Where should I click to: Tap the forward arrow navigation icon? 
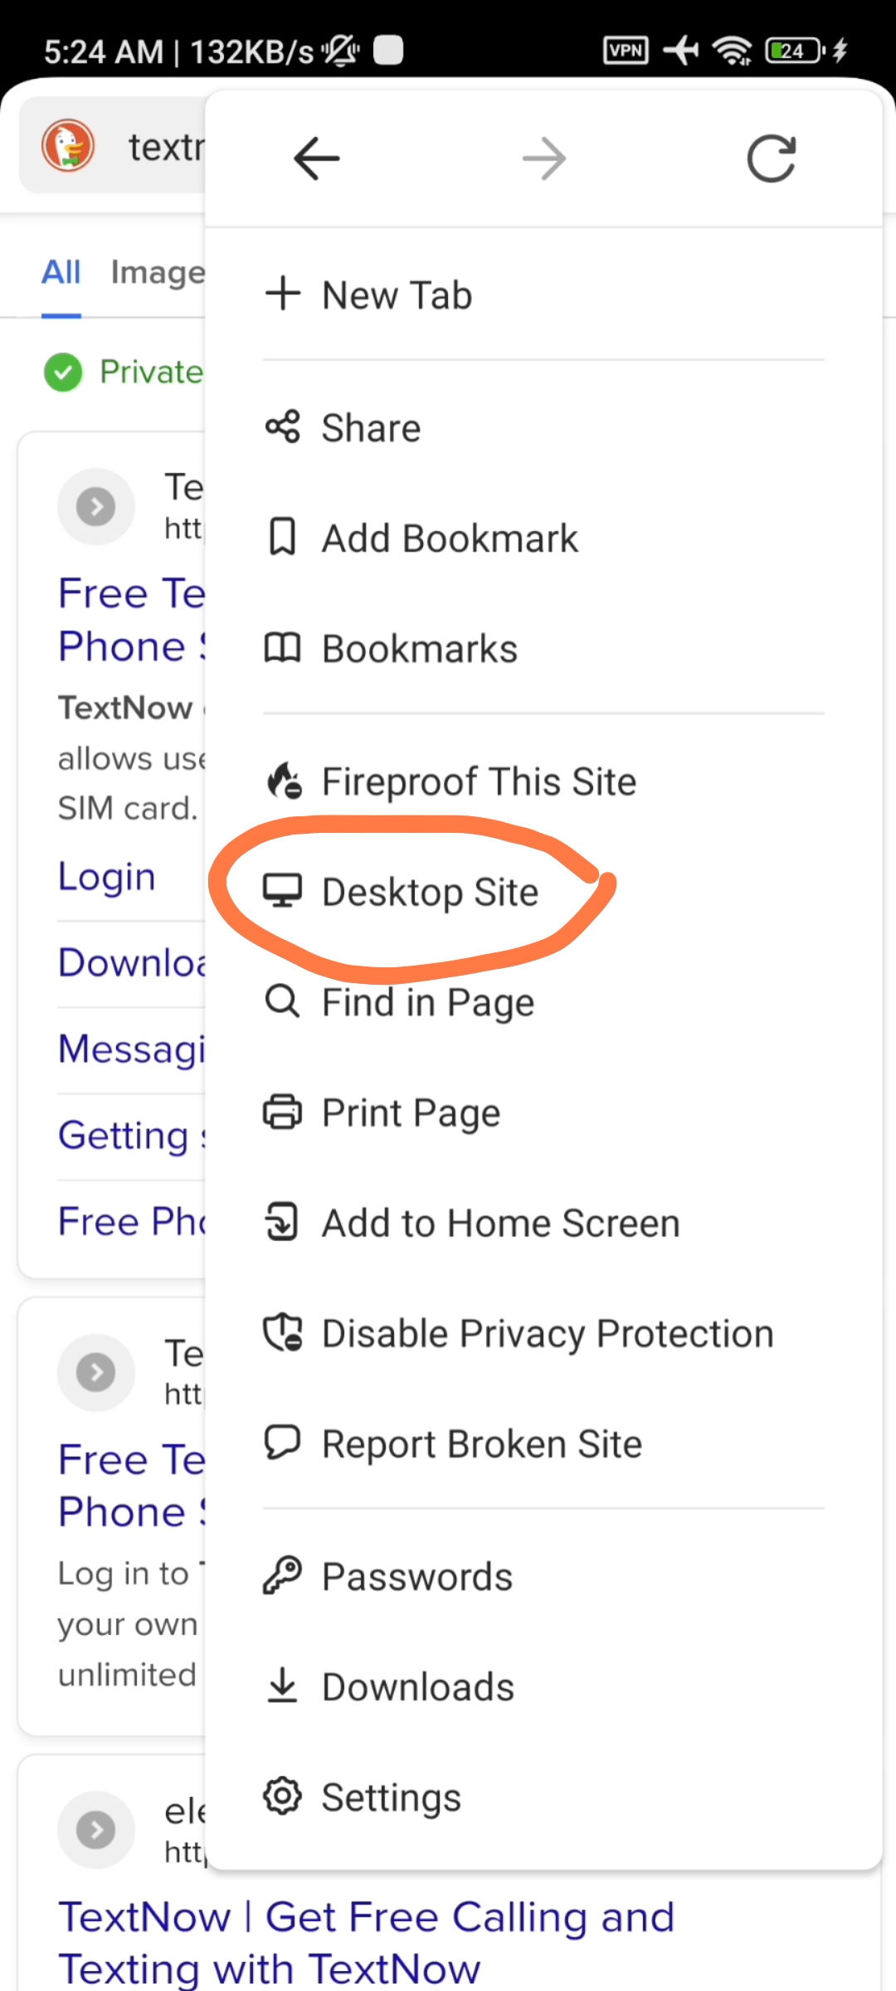544,158
